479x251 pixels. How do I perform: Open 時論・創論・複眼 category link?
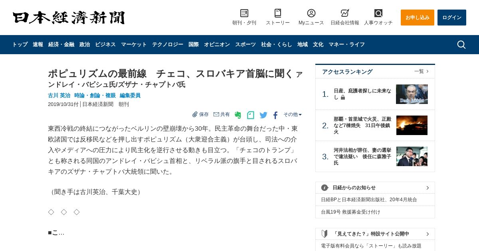click(95, 96)
